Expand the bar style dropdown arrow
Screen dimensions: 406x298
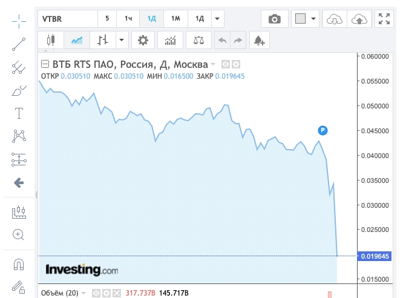point(123,41)
